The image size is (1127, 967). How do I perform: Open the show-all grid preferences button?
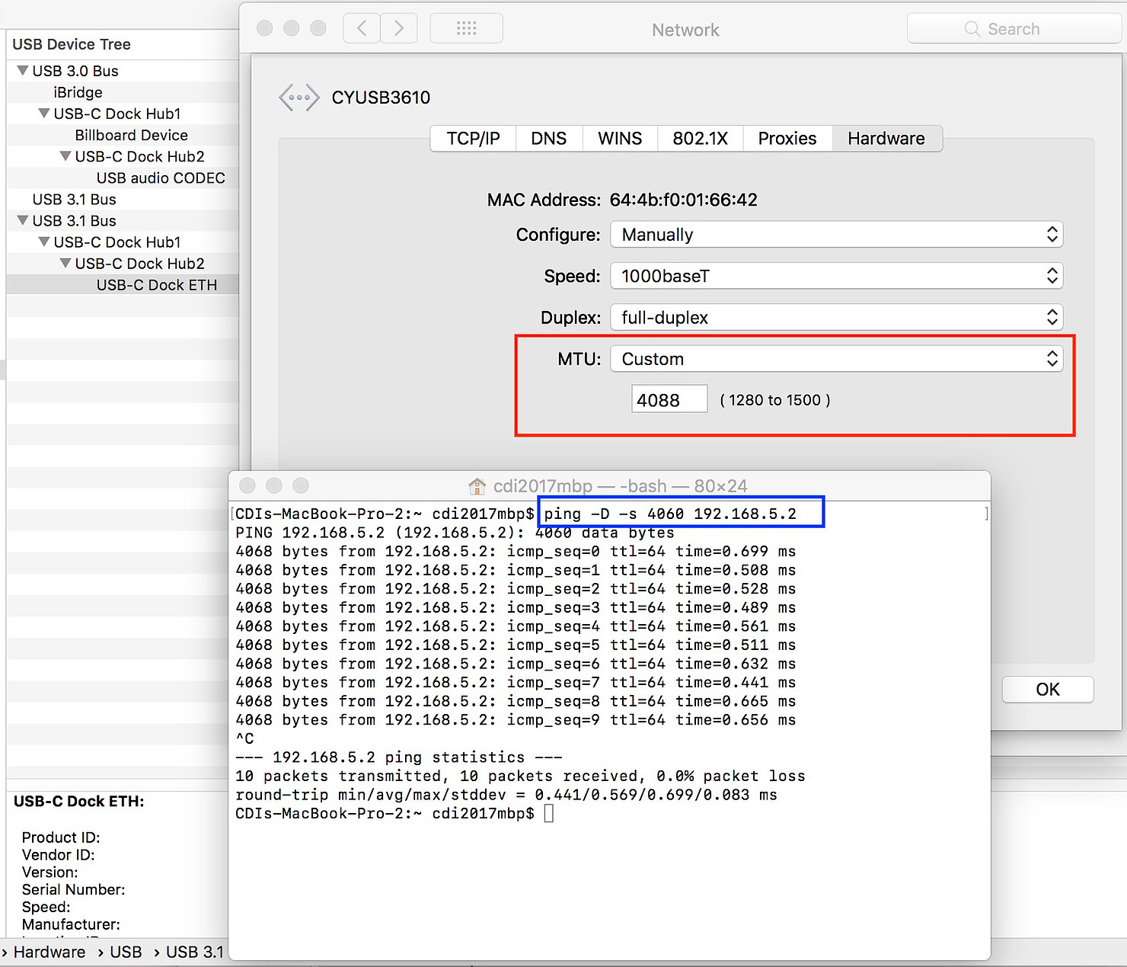(x=466, y=29)
